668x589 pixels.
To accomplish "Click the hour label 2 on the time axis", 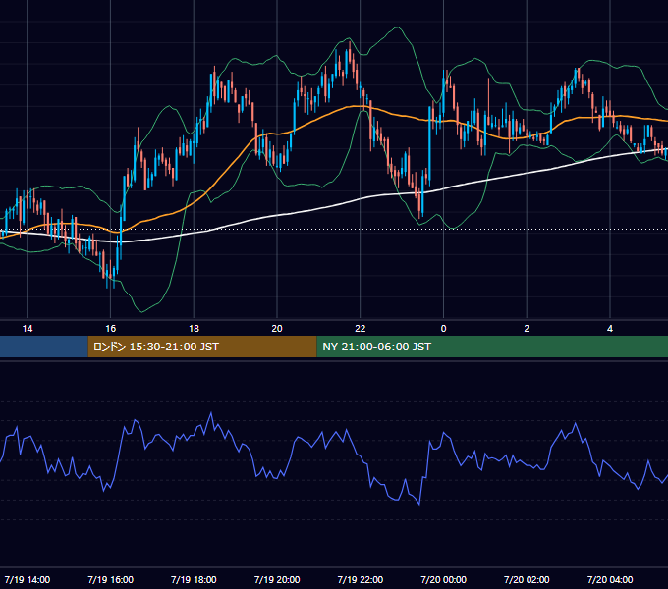I will point(527,329).
